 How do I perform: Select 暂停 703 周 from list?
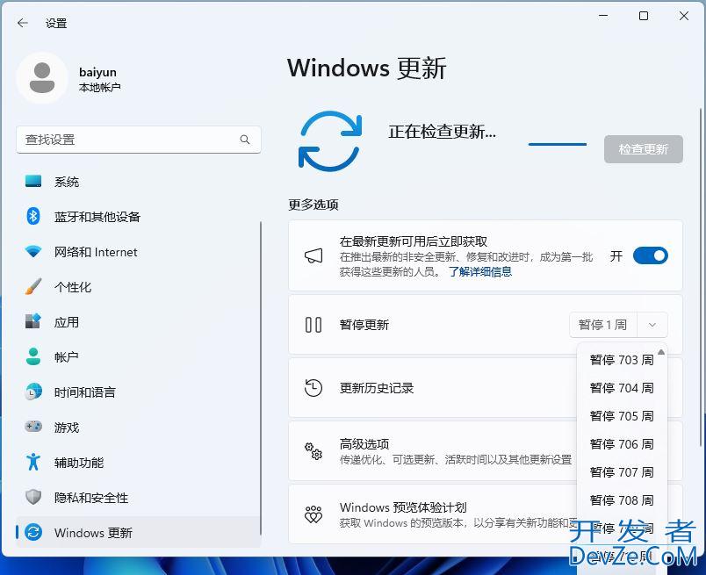point(622,360)
